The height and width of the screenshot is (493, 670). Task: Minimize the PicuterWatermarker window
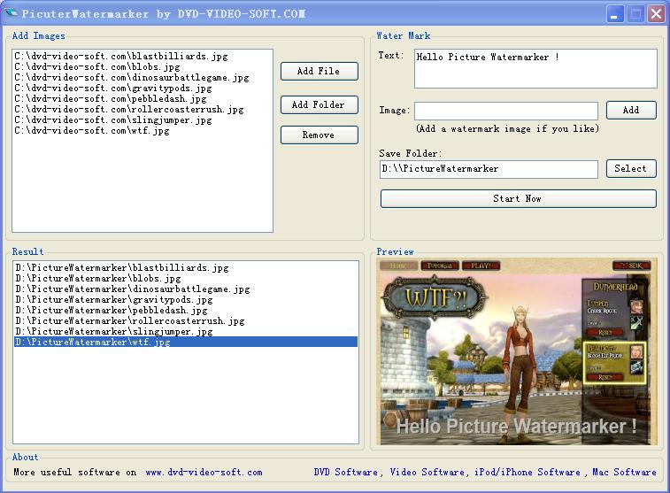tap(614, 14)
